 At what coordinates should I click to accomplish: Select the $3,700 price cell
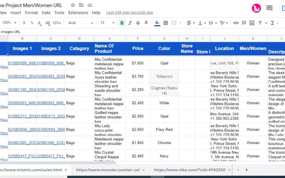pyautogui.click(x=138, y=77)
